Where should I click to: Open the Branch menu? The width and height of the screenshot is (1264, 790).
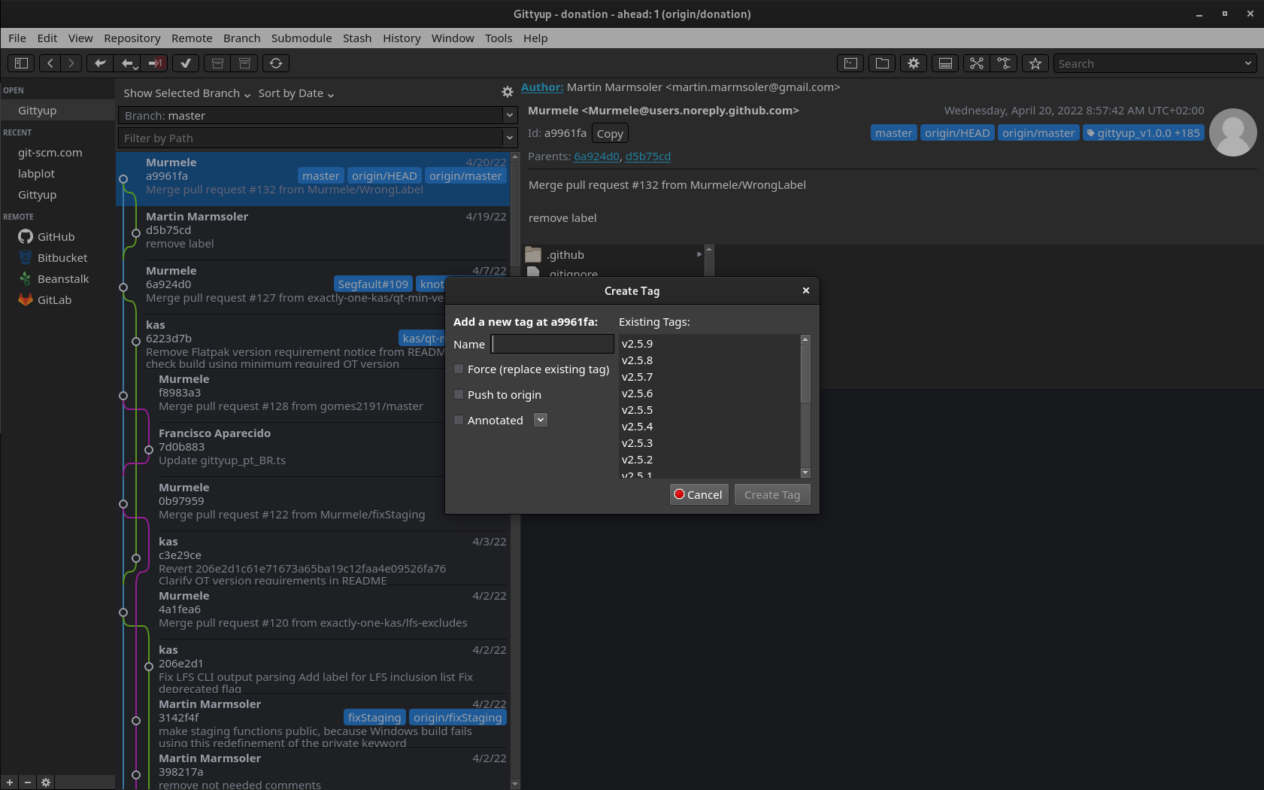(x=242, y=38)
